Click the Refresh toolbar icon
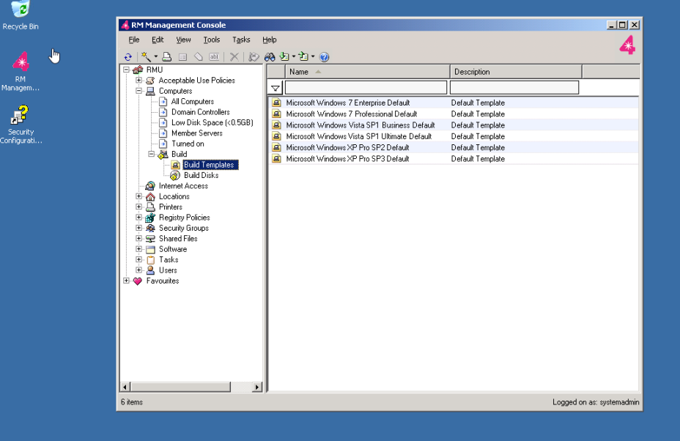This screenshot has width=680, height=441. point(128,57)
